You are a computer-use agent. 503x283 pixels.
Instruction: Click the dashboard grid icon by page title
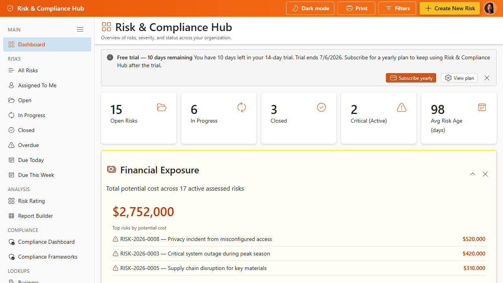pos(106,27)
